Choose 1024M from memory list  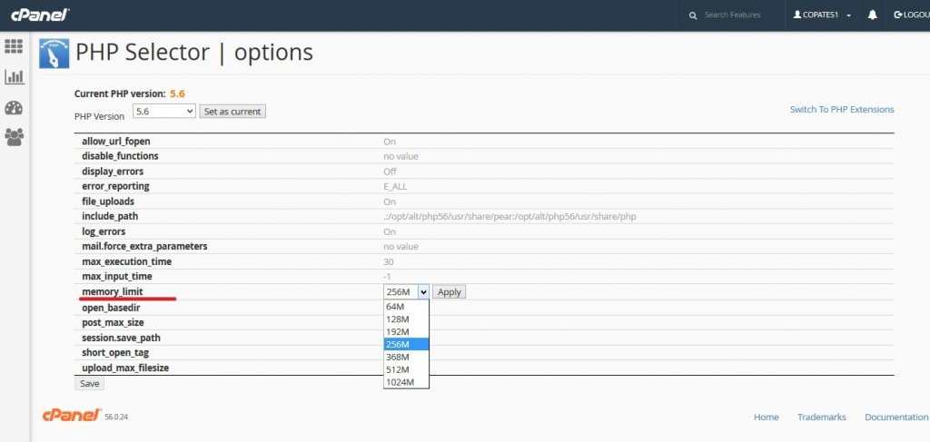[x=406, y=382]
